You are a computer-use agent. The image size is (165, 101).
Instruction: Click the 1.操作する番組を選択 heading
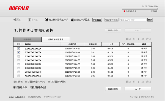tap(34, 30)
